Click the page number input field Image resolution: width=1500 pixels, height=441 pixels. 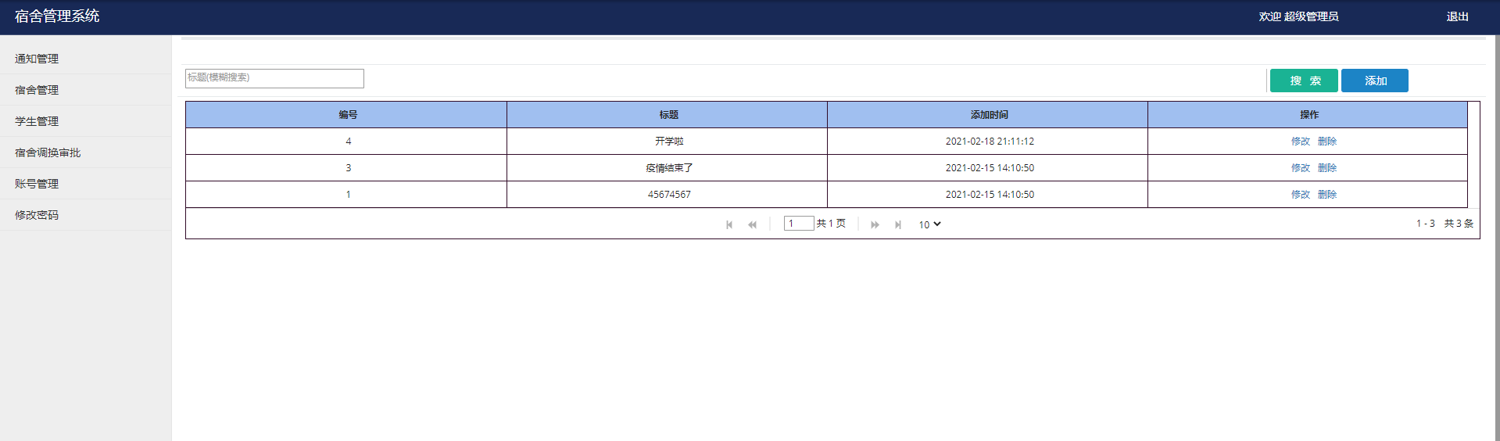coord(799,224)
